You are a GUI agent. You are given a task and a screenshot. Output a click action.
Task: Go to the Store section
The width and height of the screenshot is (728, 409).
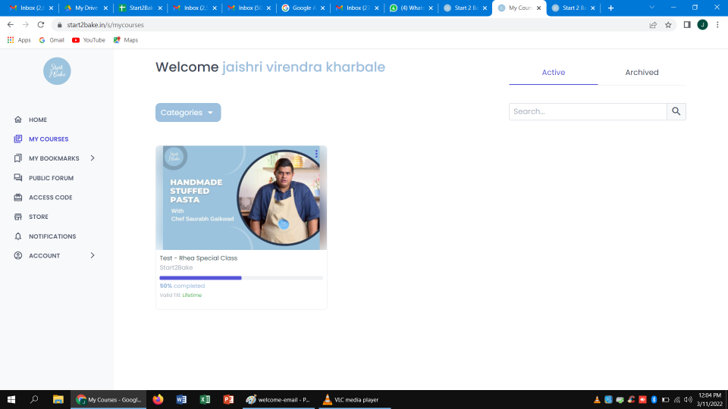tap(38, 217)
